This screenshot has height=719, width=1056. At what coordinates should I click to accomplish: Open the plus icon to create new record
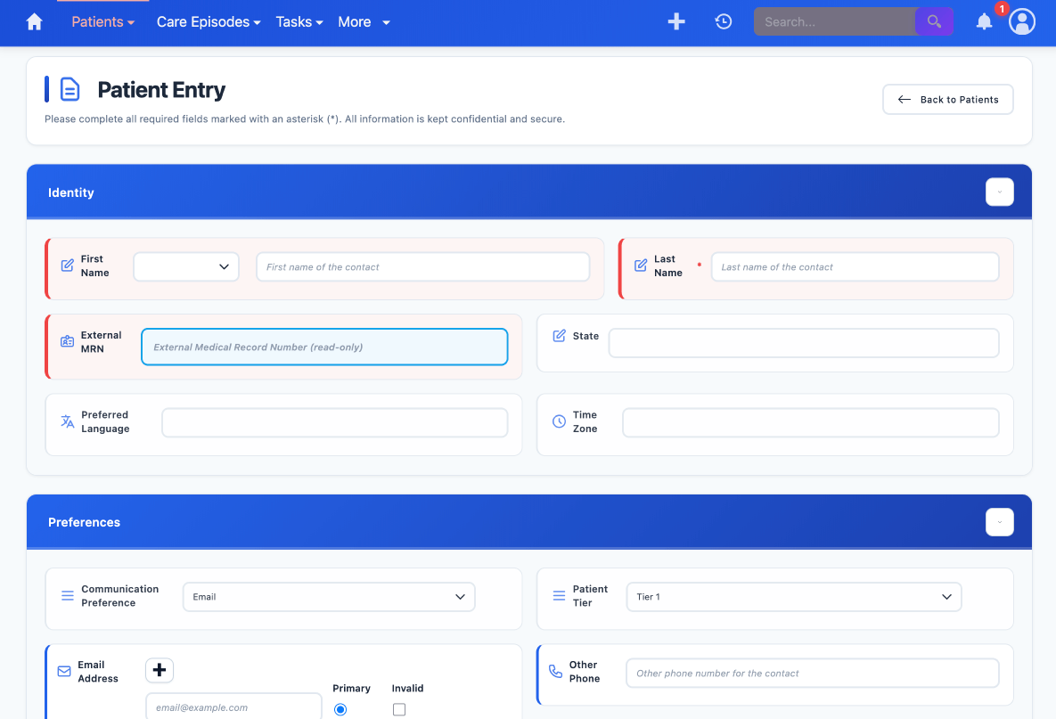pyautogui.click(x=675, y=21)
